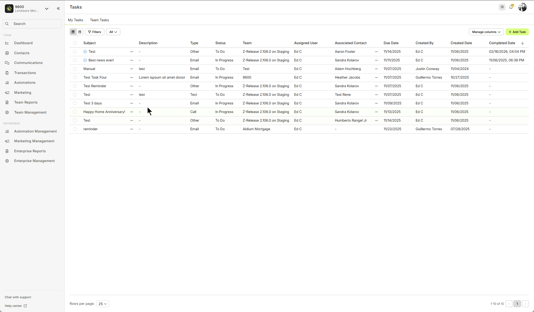Check the Test Task Four row checkbox
Screen dimensions: 534x312
coord(75,77)
